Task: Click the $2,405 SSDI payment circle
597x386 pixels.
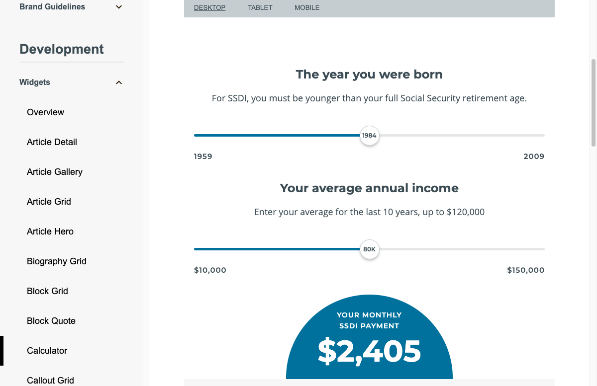Action: point(369,348)
